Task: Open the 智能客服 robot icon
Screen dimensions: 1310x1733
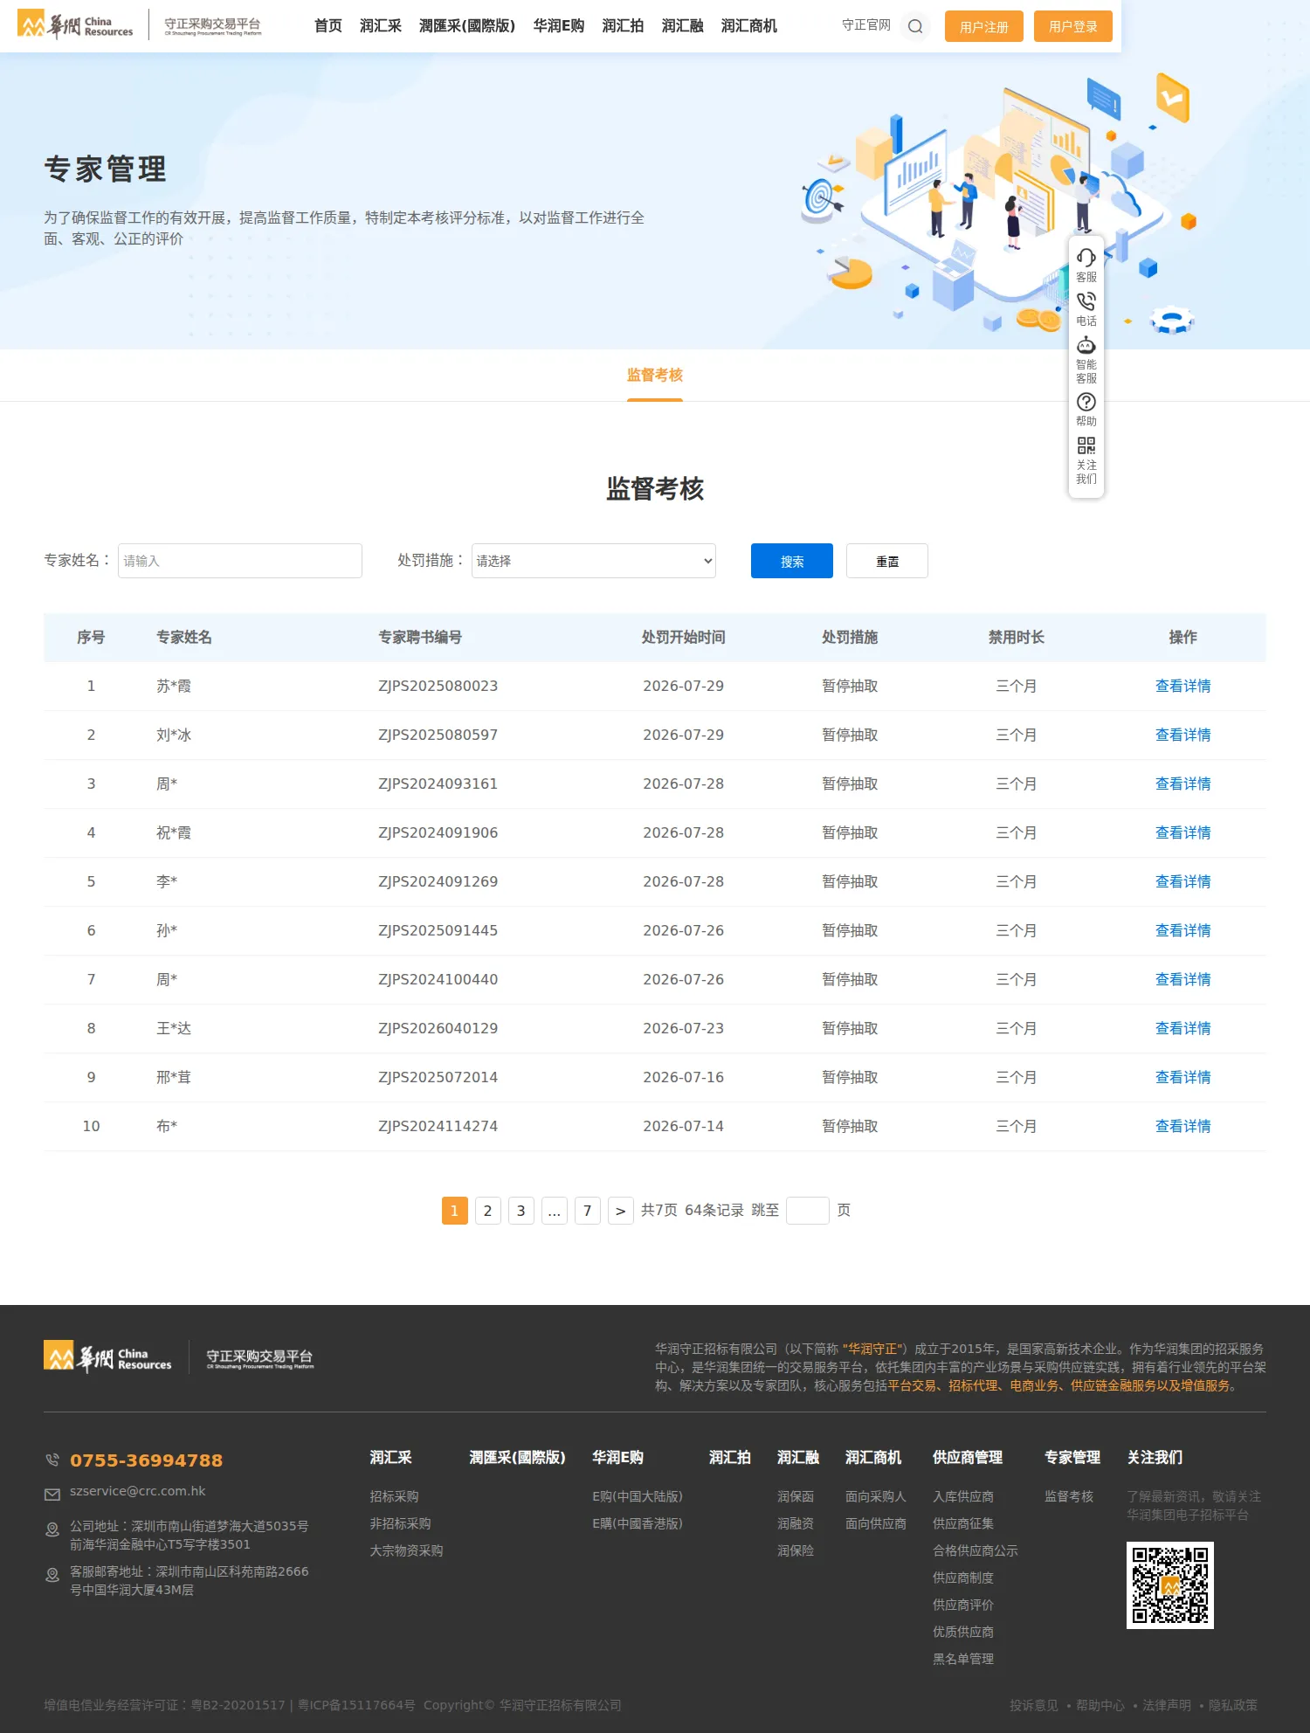Action: (x=1086, y=345)
